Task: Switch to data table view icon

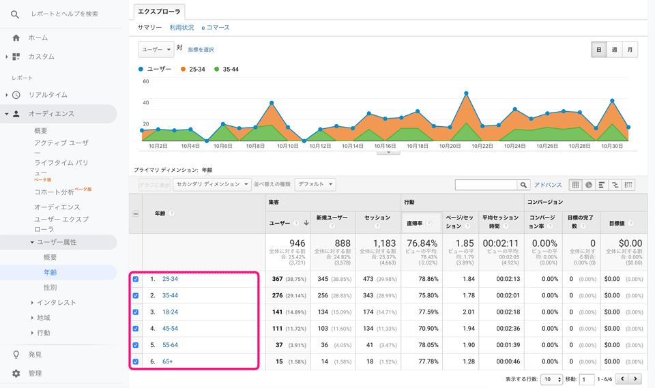Action: (576, 185)
